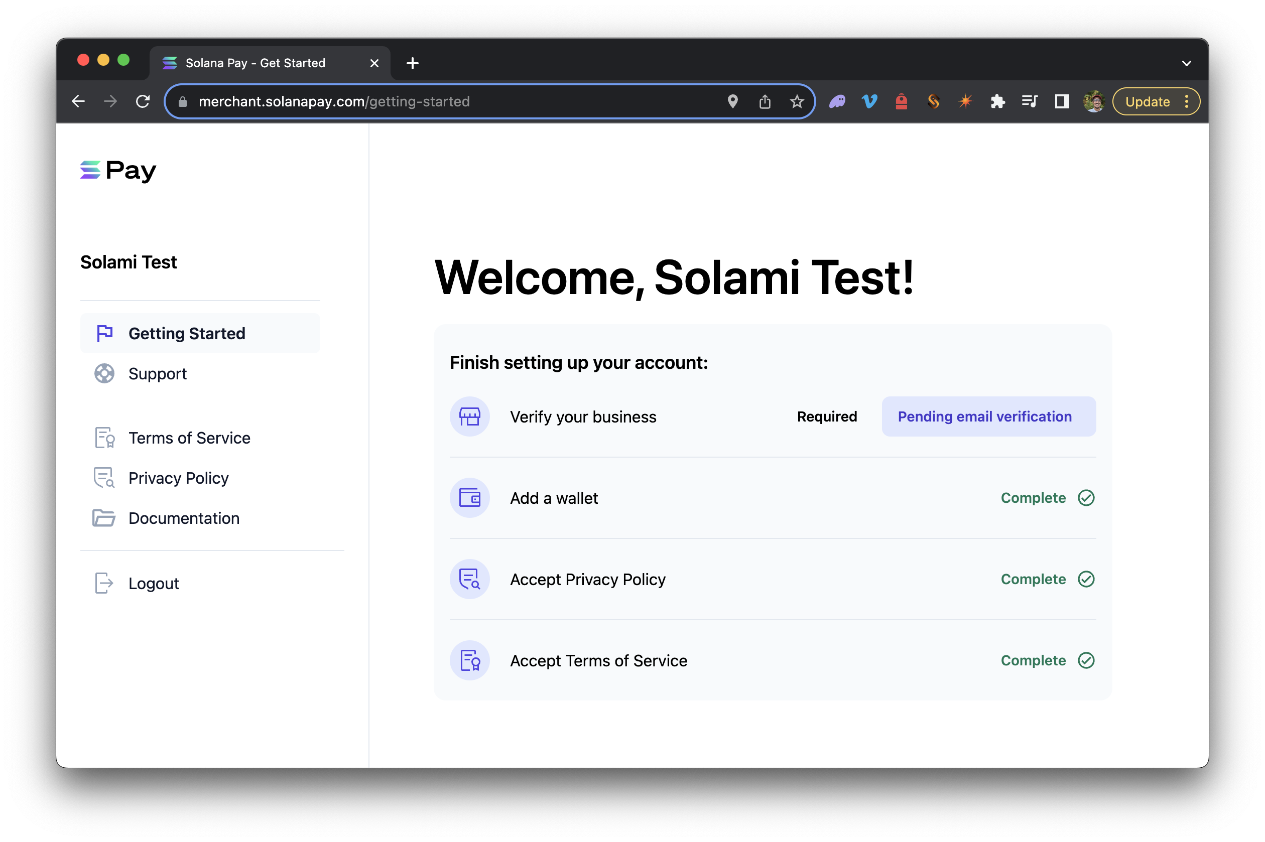This screenshot has width=1265, height=842.
Task: Click the Welcome, Solami Test! heading
Action: (x=674, y=277)
